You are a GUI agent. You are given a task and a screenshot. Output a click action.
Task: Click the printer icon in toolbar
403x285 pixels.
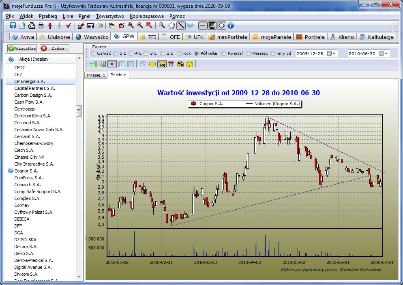click(41, 26)
